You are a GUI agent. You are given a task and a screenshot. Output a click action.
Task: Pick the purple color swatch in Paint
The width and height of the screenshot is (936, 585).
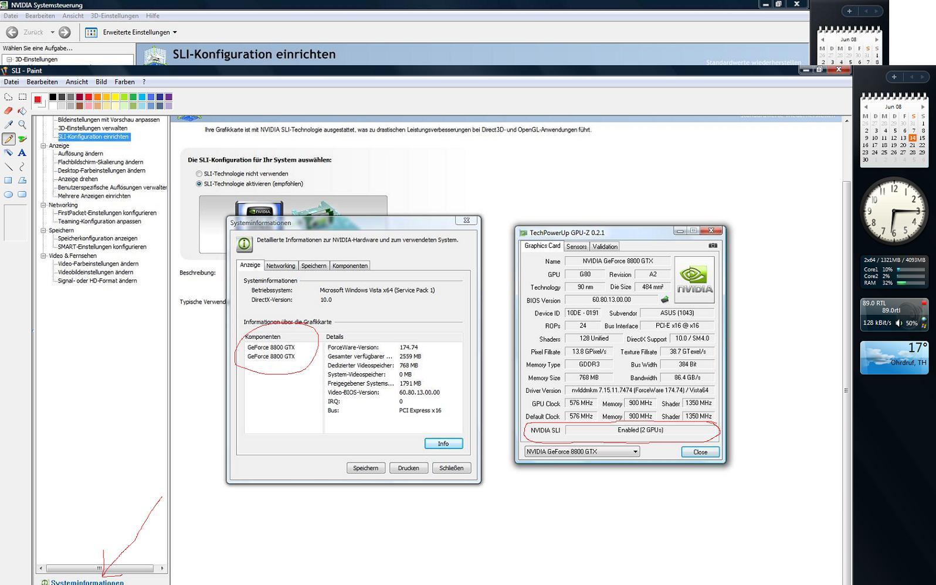point(169,97)
